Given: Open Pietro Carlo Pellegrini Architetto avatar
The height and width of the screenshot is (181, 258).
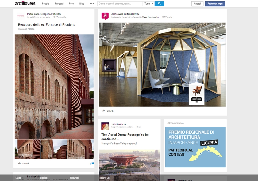Looking at the screenshot, I should [21, 16].
